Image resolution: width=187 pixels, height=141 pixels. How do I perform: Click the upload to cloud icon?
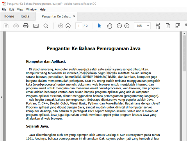[16, 26]
